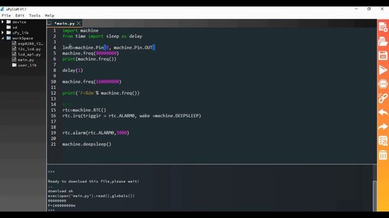
Task: Click the terminal prompt at bottom
Action: [x=51, y=210]
